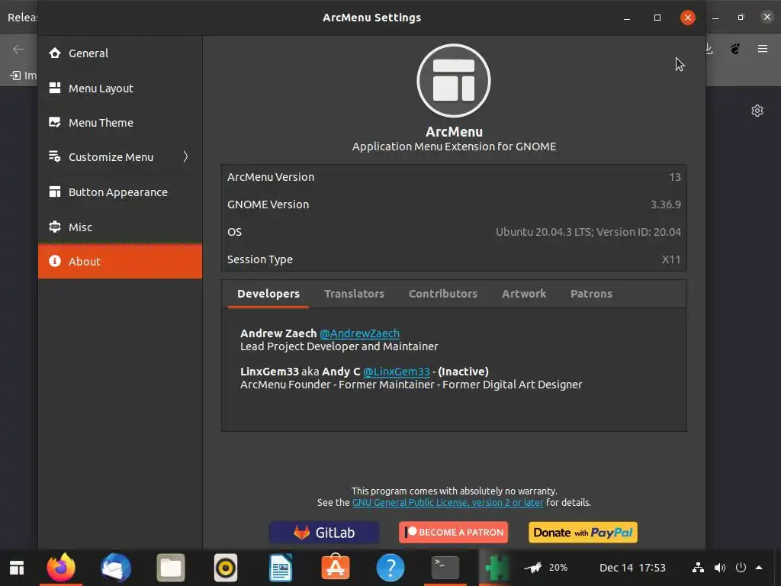Screen dimensions: 781x586
Task: Click the Customize Menu list-gear icon
Action: tap(55, 156)
